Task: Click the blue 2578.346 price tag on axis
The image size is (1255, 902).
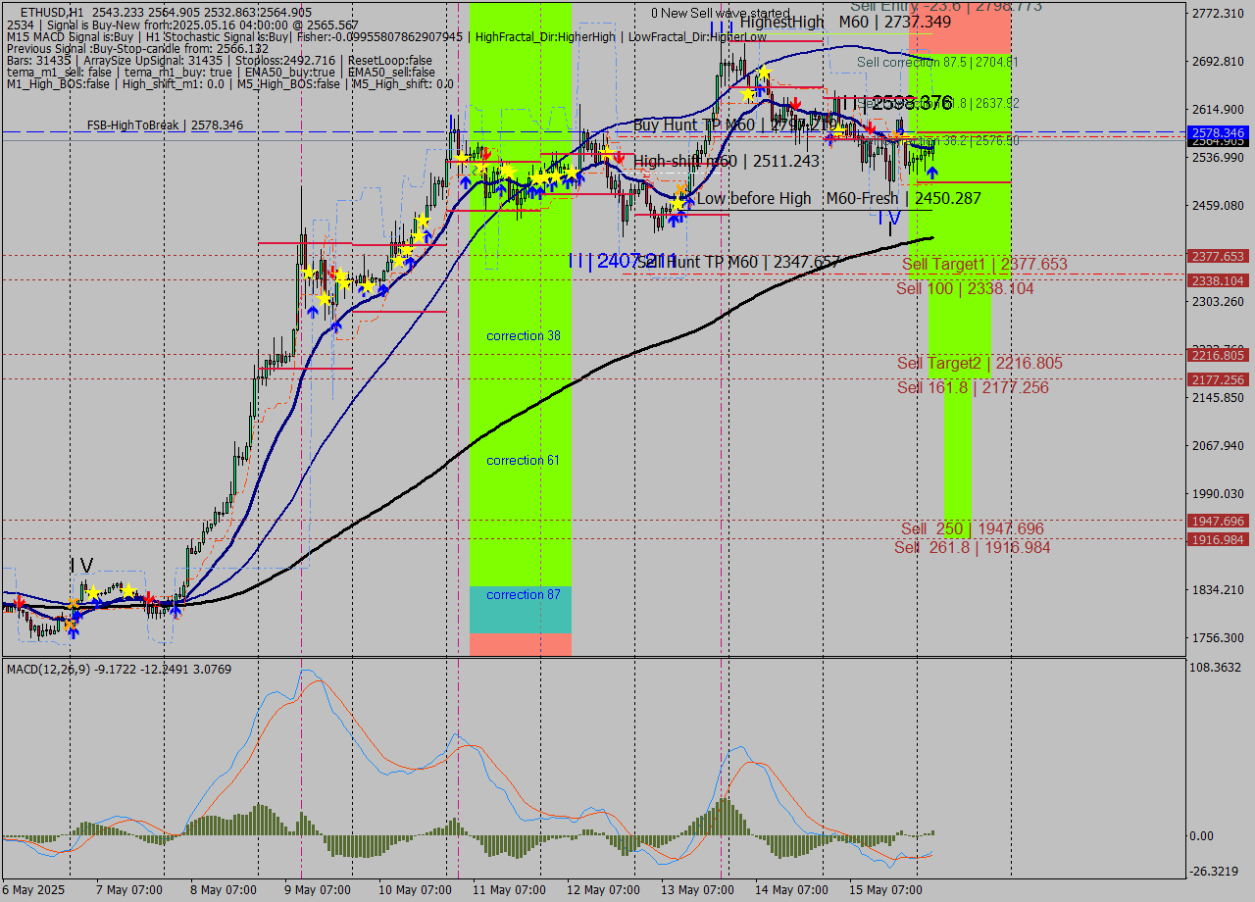Action: 1217,132
